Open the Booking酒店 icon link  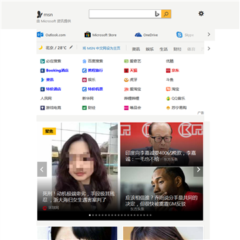[x=43, y=71]
